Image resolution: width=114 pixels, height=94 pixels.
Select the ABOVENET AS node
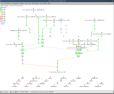tap(79, 77)
